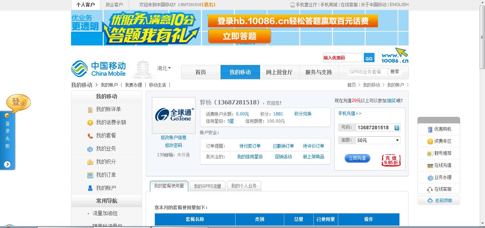Open the 手机充值>> link
Viewport: 485px width, 228px height.
[350, 114]
